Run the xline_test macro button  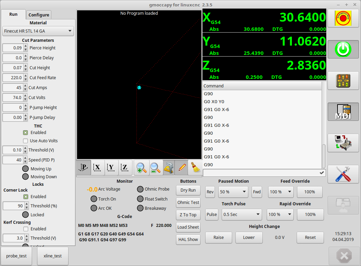[x=53, y=256]
